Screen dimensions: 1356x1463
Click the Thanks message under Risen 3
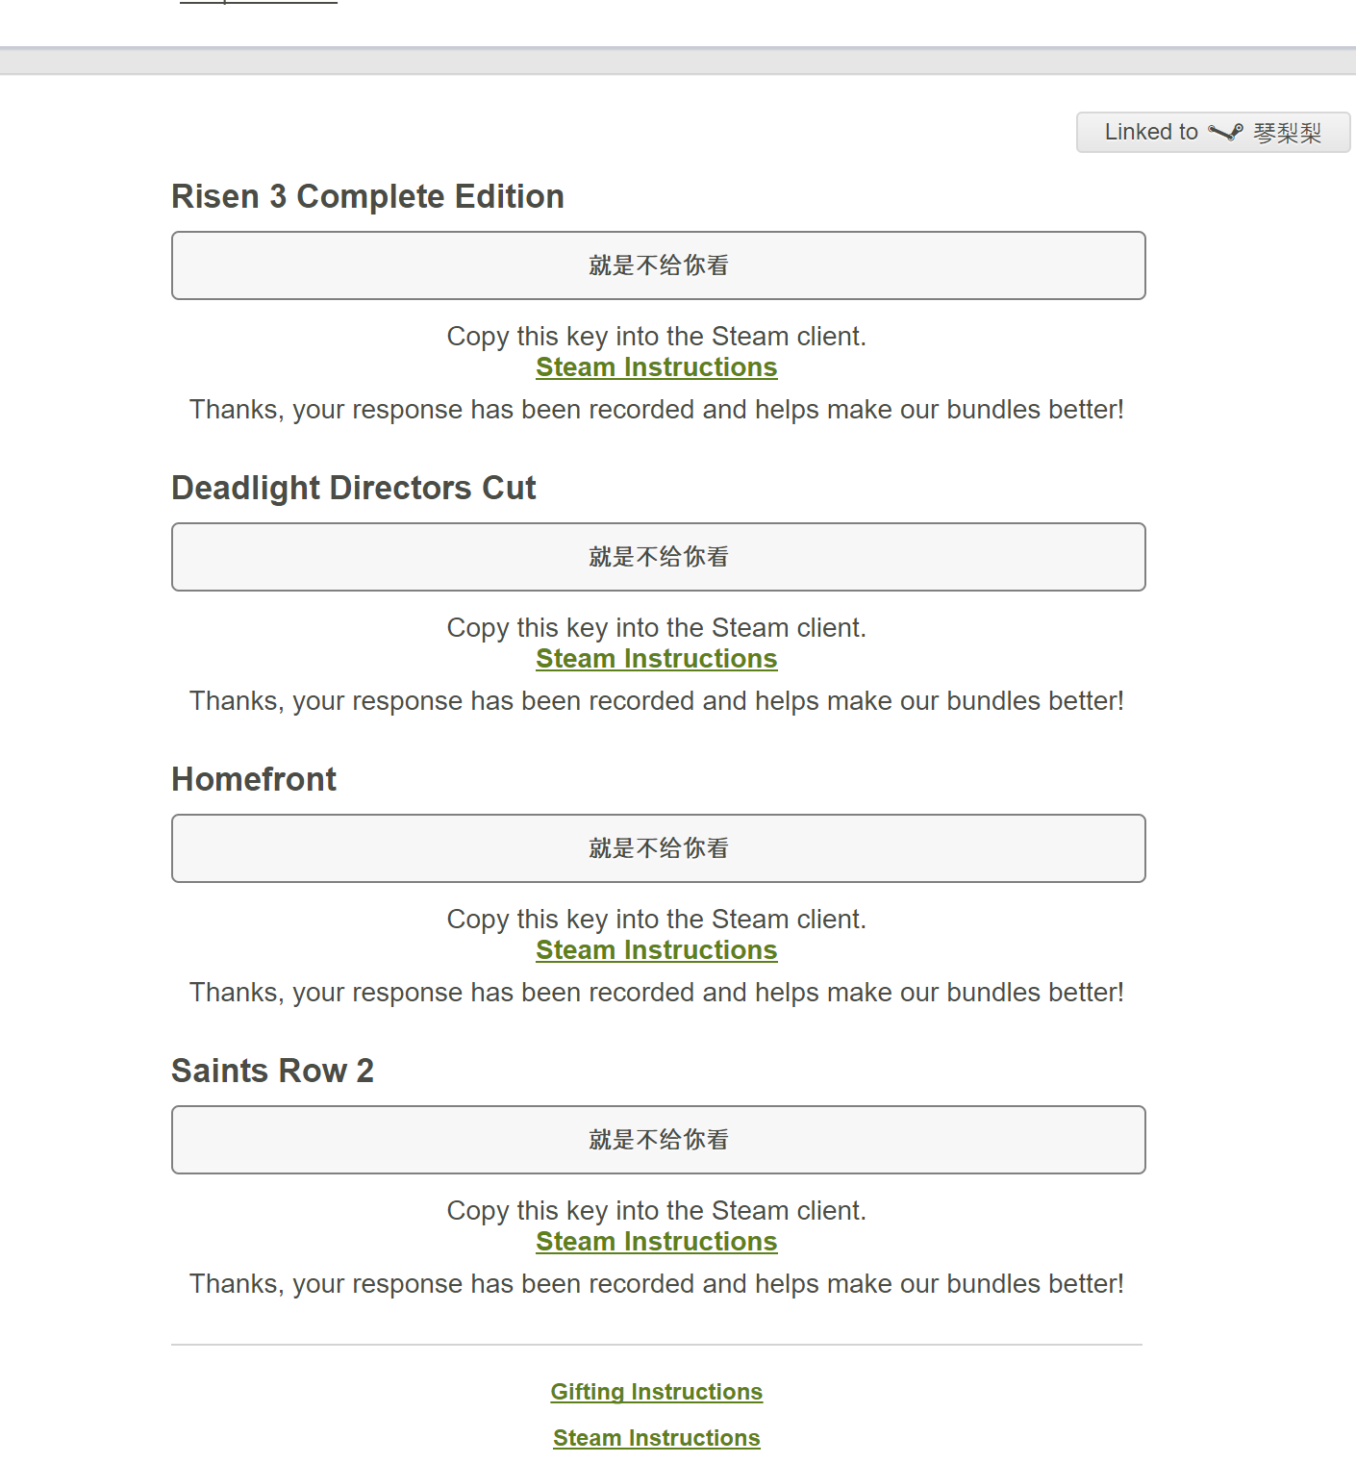[656, 410]
